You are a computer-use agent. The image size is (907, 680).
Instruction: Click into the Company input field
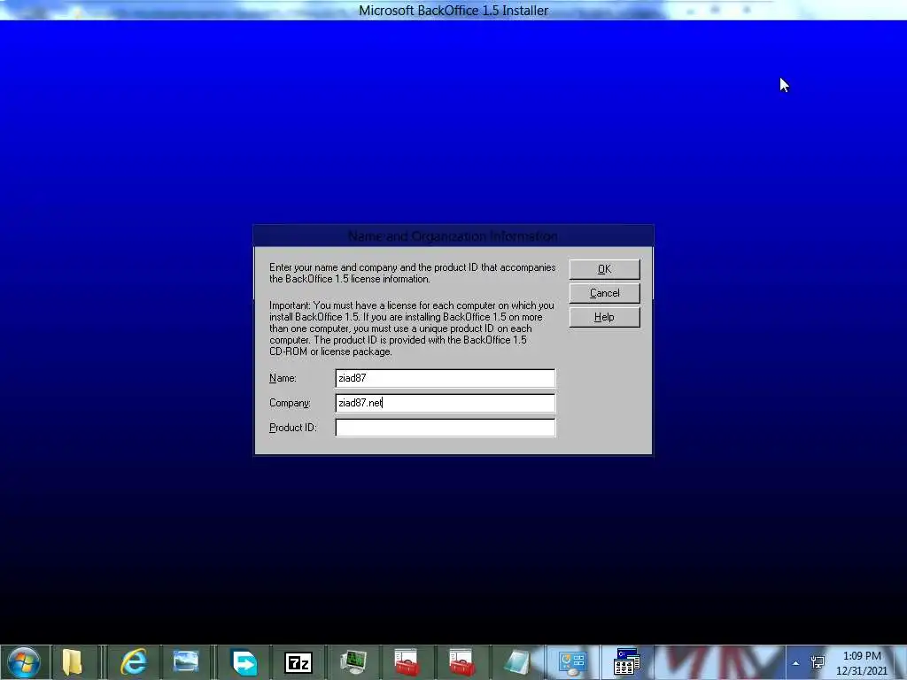445,403
